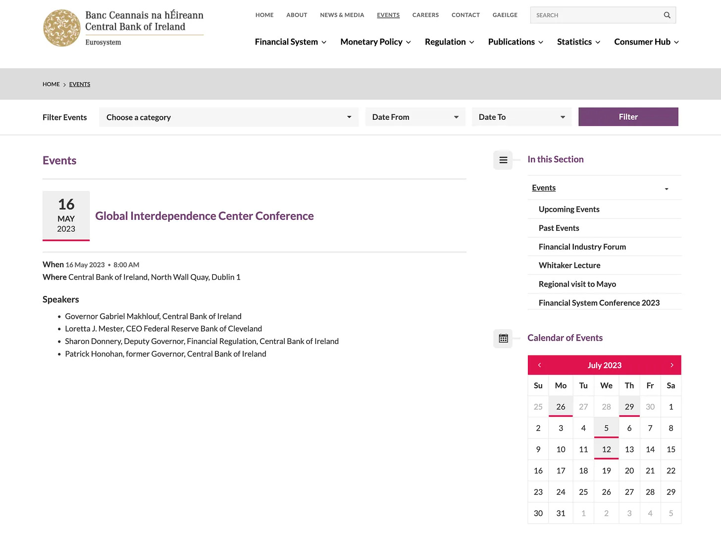Expand the Consumer Hub menu

click(646, 42)
